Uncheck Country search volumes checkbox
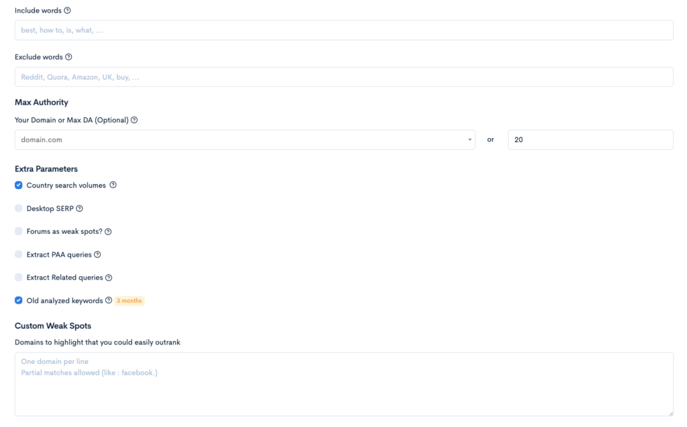Image resolution: width=687 pixels, height=427 pixels. click(x=19, y=185)
